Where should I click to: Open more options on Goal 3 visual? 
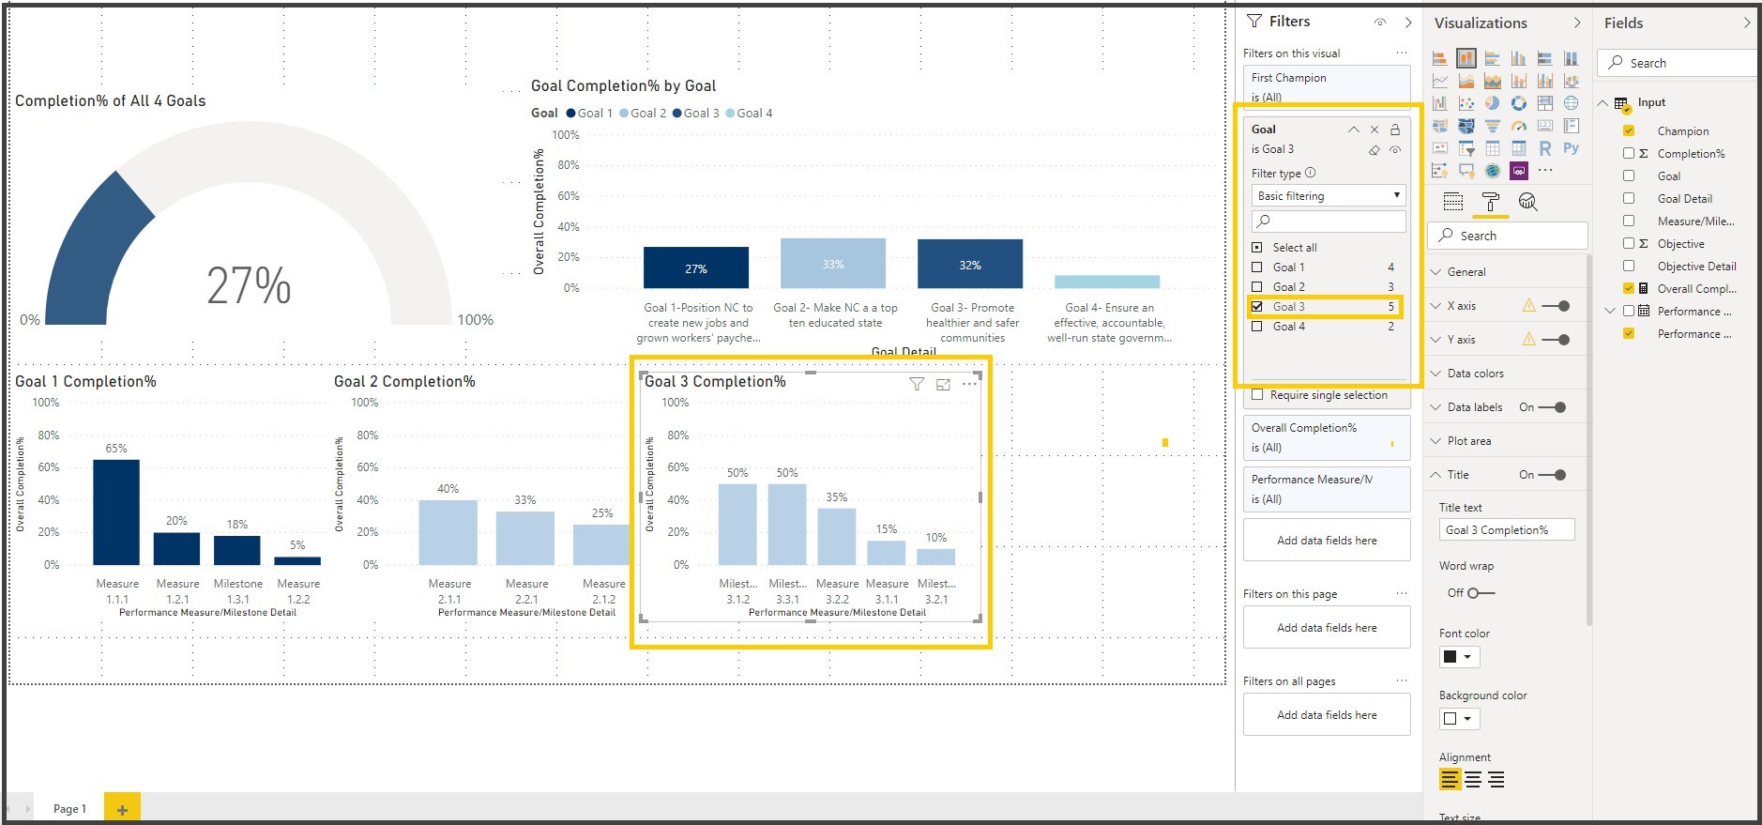tap(969, 384)
